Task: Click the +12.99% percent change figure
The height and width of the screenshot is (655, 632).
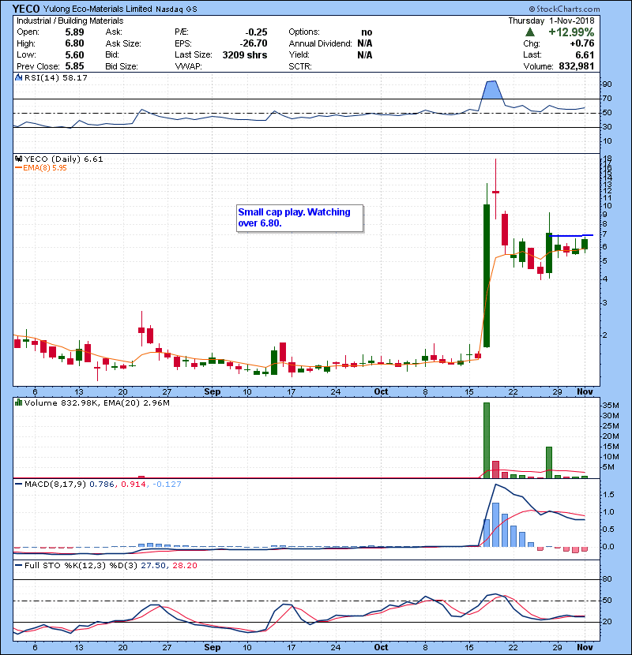Action: (x=571, y=32)
